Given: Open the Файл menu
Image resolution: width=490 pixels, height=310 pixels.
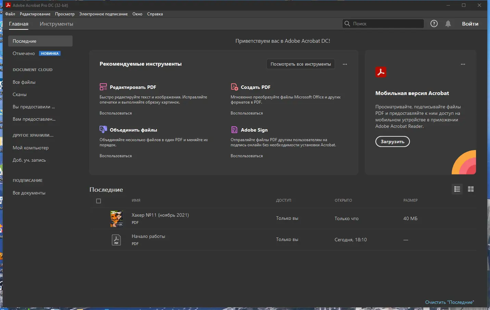Looking at the screenshot, I should [x=10, y=14].
